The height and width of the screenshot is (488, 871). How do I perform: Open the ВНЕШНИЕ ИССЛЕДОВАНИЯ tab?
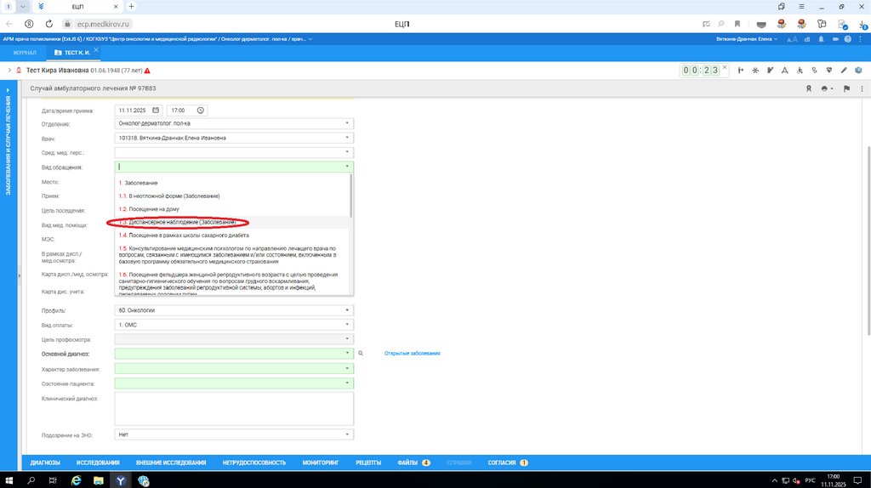click(171, 462)
